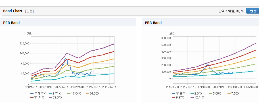Click 2018/12/01 date label in PER chart
Viewport: 259px width, 103px height.
click(x=31, y=87)
